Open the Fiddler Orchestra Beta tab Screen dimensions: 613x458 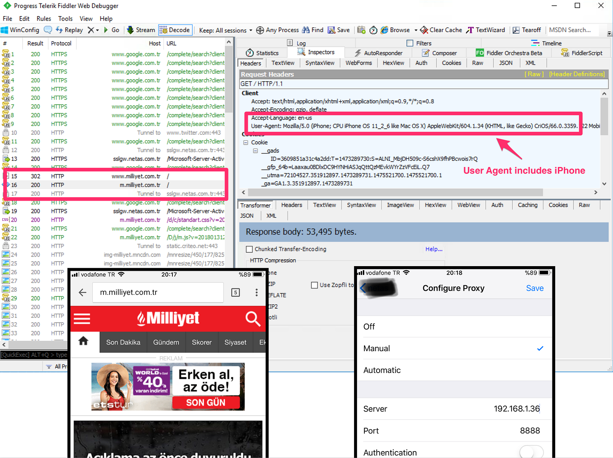pos(509,53)
